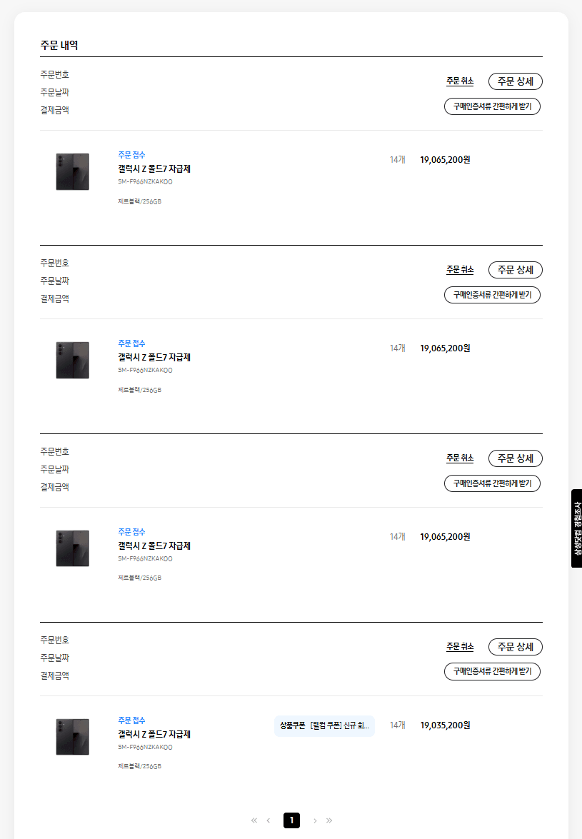Open 주문 상세 for the first order
The height and width of the screenshot is (839, 582).
[x=515, y=81]
